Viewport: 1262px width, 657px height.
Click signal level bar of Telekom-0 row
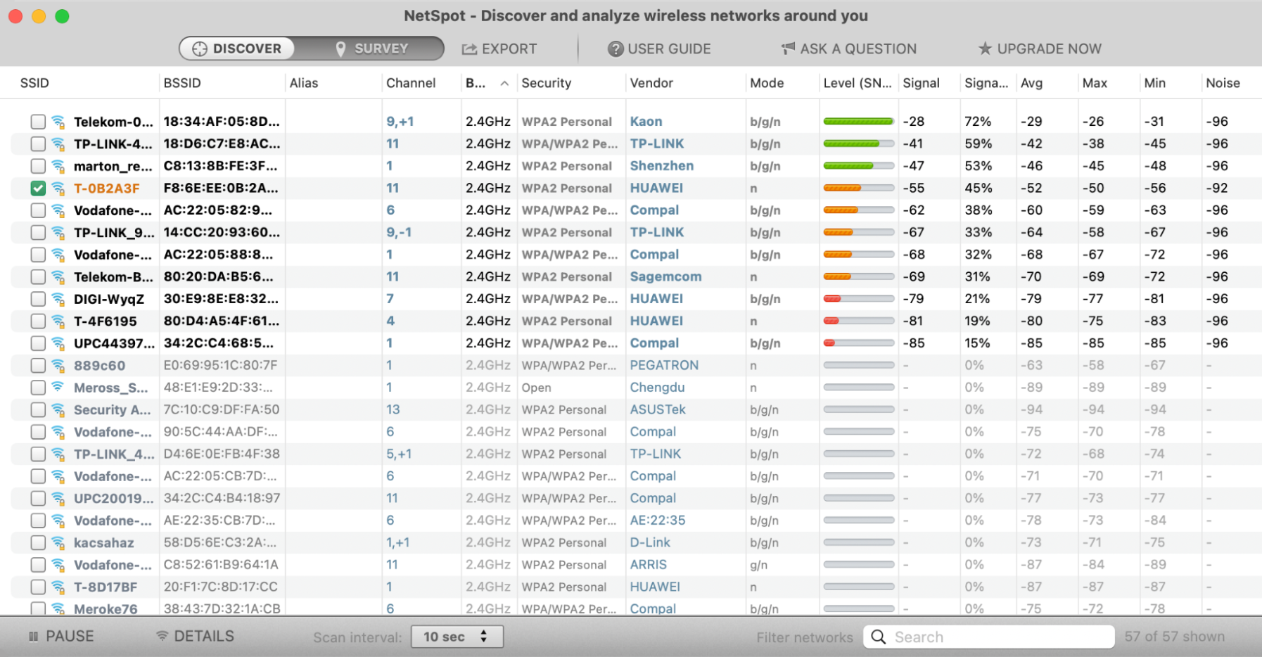point(859,122)
